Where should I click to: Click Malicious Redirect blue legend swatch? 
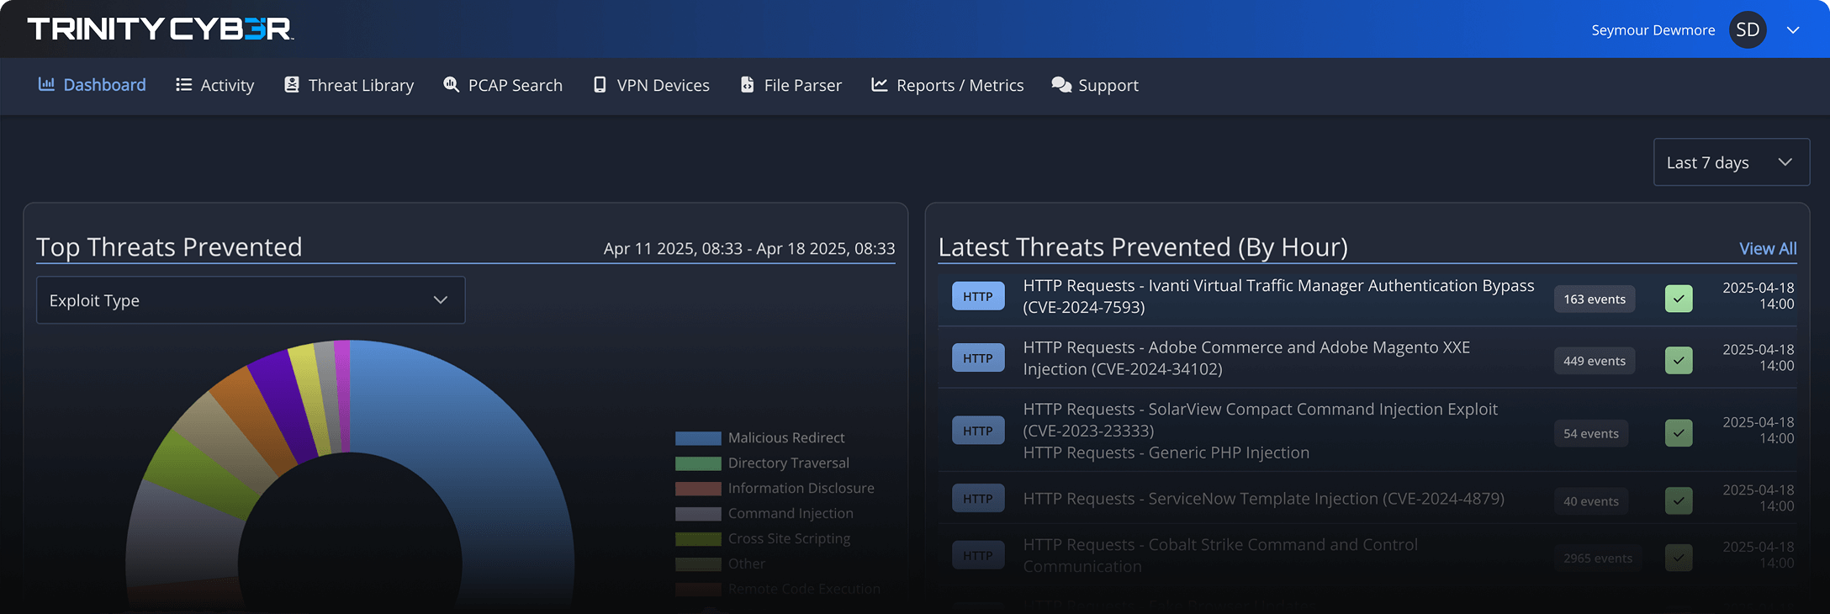click(698, 438)
